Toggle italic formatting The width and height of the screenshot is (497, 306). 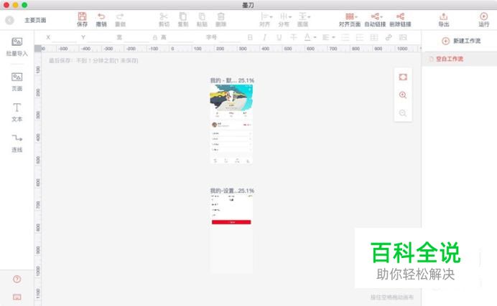pyautogui.click(x=264, y=37)
